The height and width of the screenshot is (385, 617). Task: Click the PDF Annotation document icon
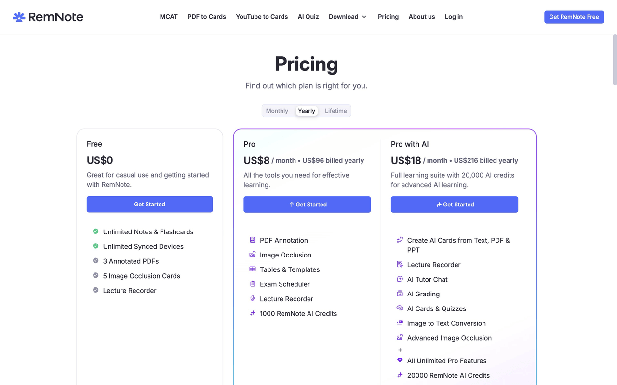pos(253,240)
